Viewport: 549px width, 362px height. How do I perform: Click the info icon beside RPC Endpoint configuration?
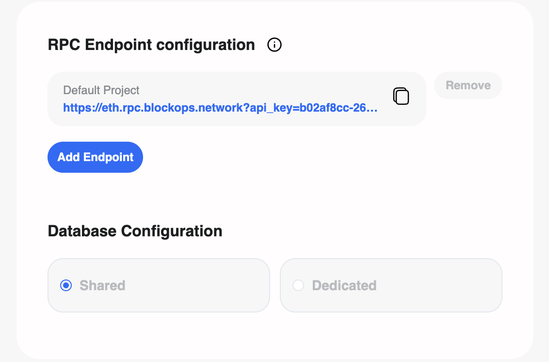coord(274,45)
